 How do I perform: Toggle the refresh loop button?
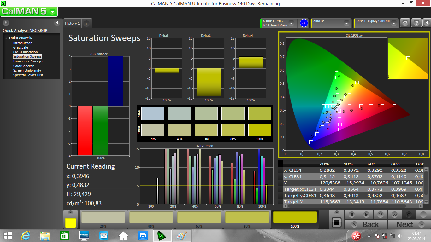coord(409,215)
